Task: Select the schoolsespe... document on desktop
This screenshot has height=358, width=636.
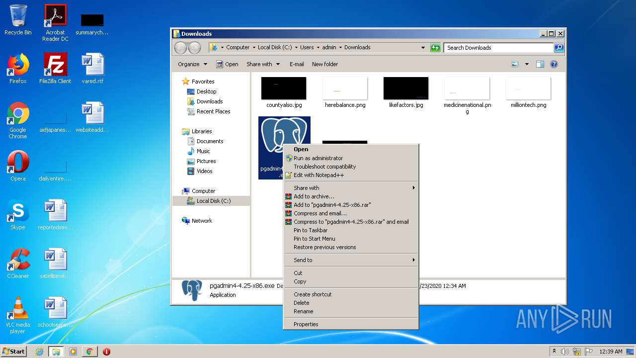Action: [55, 312]
